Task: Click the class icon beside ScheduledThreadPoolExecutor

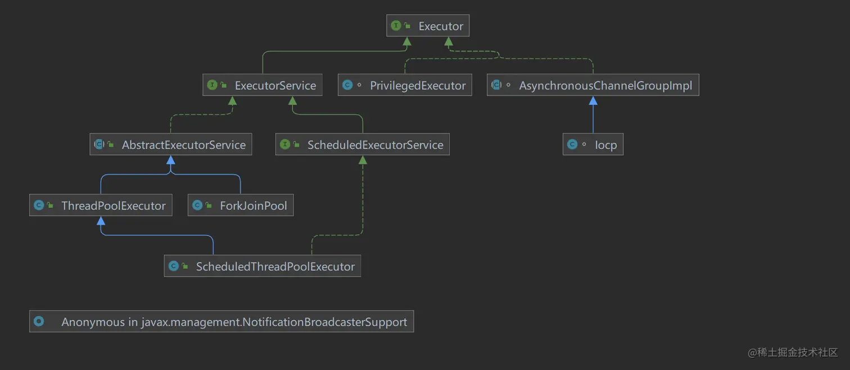Action: pyautogui.click(x=175, y=266)
